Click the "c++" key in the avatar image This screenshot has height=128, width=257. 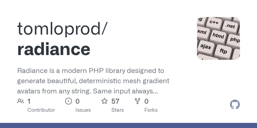[214, 22]
